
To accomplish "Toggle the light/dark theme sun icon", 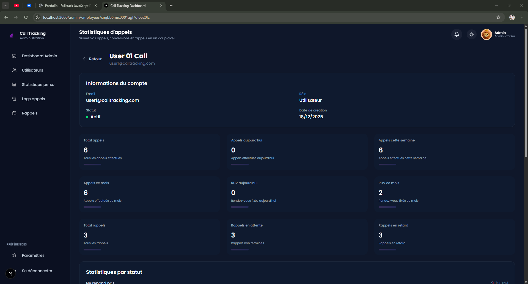I will coord(472,34).
